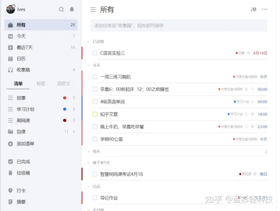Image resolution: width=280 pixels, height=211 pixels.
Task: Open the sort by time icon
Action: tap(253, 9)
